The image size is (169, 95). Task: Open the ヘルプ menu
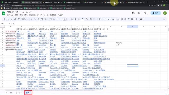60,15
